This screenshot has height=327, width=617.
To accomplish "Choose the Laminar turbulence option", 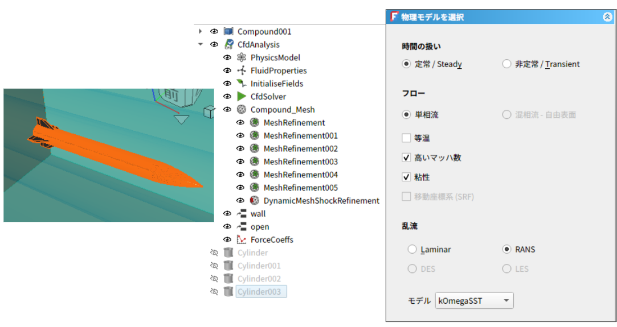I will pos(412,249).
